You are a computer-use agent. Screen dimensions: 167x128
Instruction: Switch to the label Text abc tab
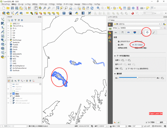[x=116, y=33]
